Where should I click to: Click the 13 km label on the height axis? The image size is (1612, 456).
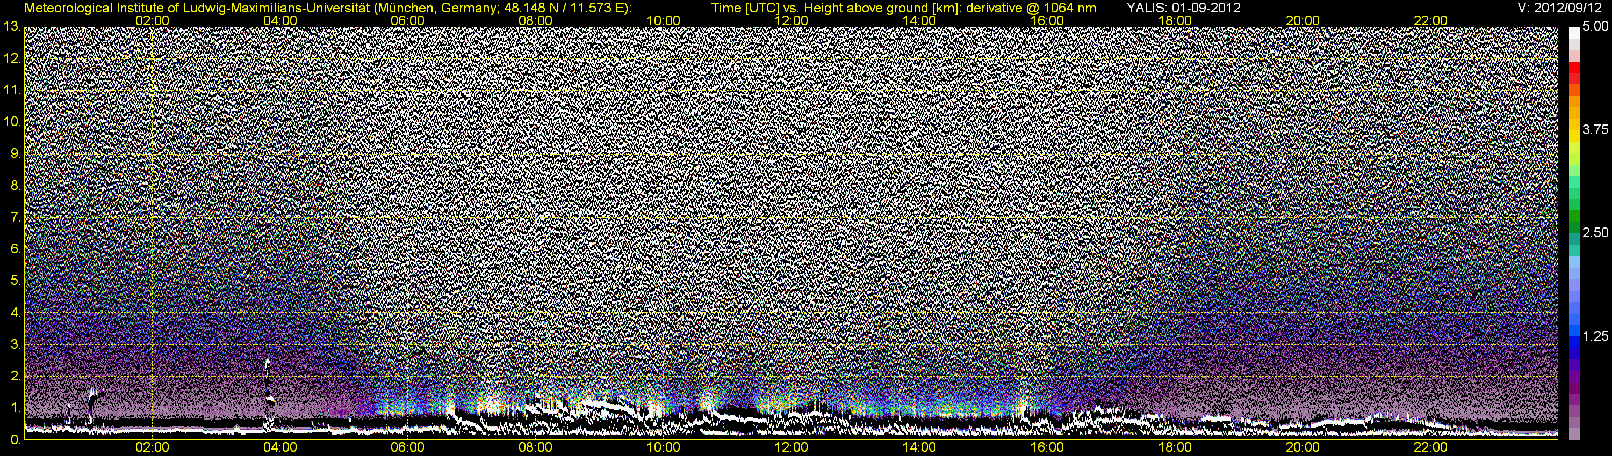tap(12, 26)
